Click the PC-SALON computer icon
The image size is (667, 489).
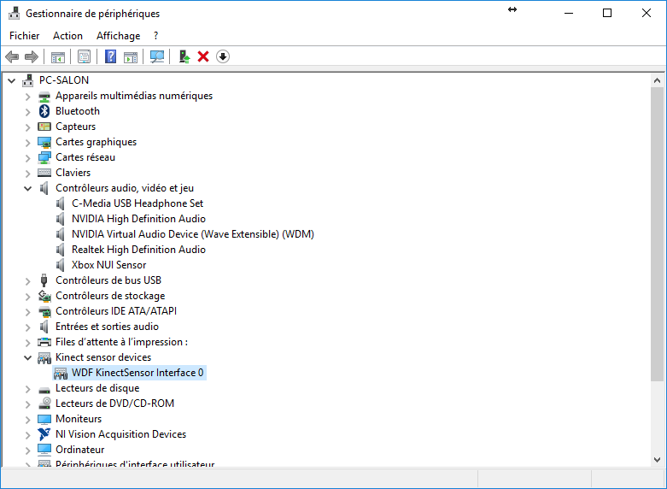(28, 80)
